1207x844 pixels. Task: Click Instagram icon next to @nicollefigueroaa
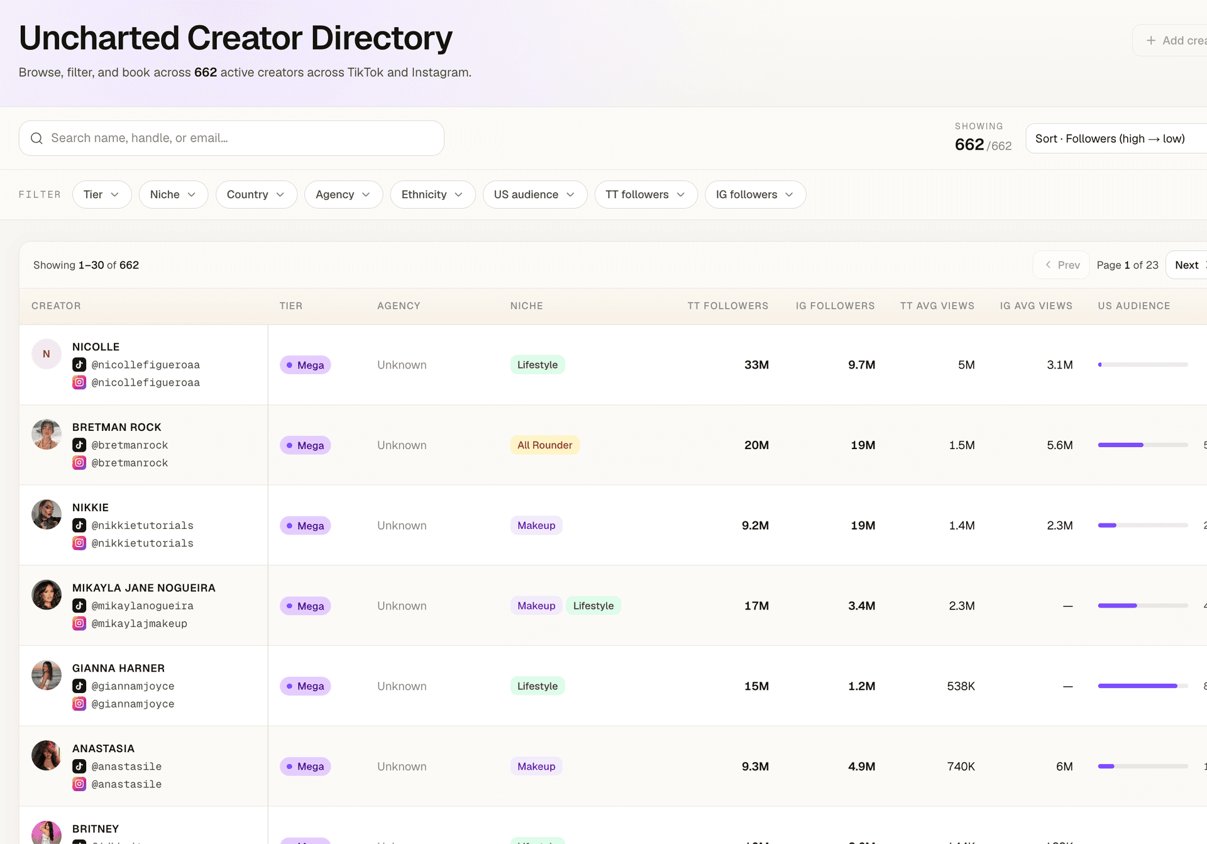click(79, 382)
